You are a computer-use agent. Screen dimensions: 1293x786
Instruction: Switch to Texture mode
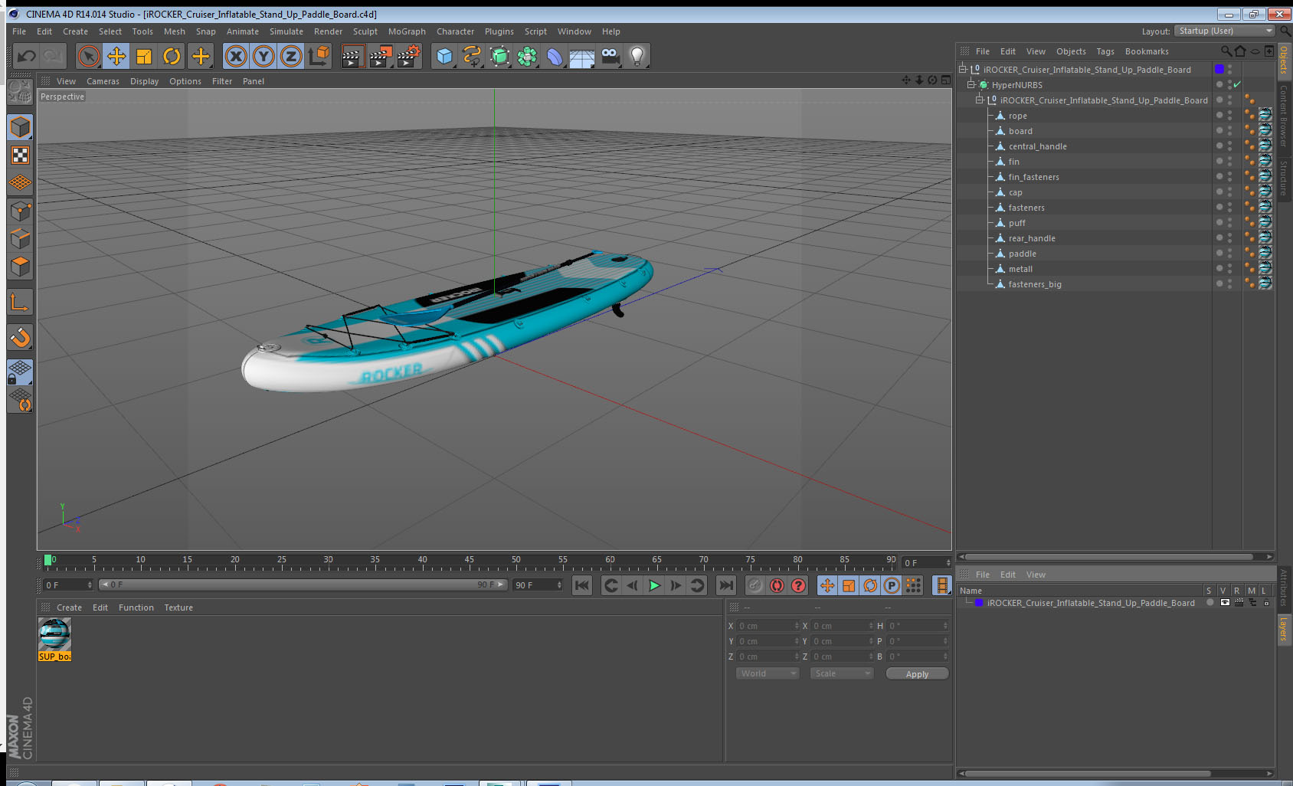(x=20, y=156)
